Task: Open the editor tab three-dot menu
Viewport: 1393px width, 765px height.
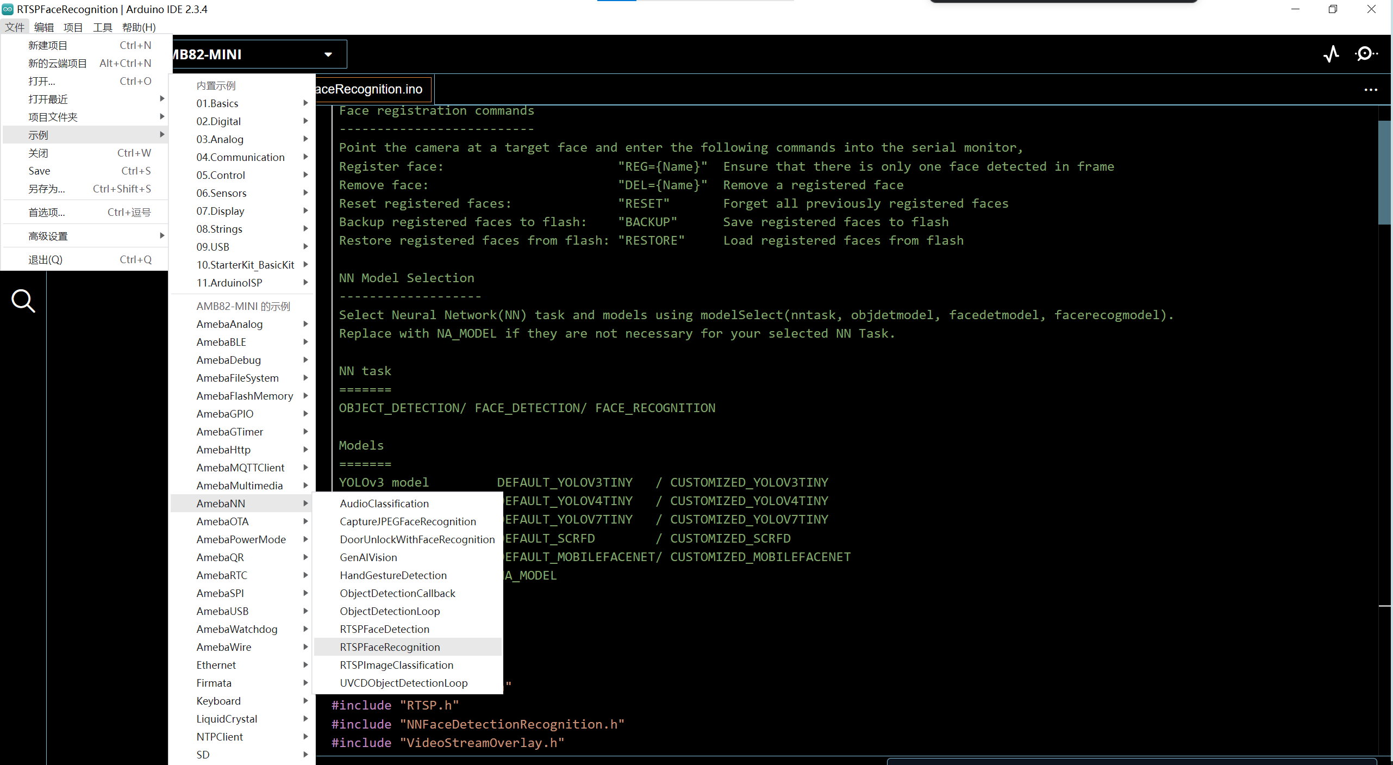Action: (1371, 90)
